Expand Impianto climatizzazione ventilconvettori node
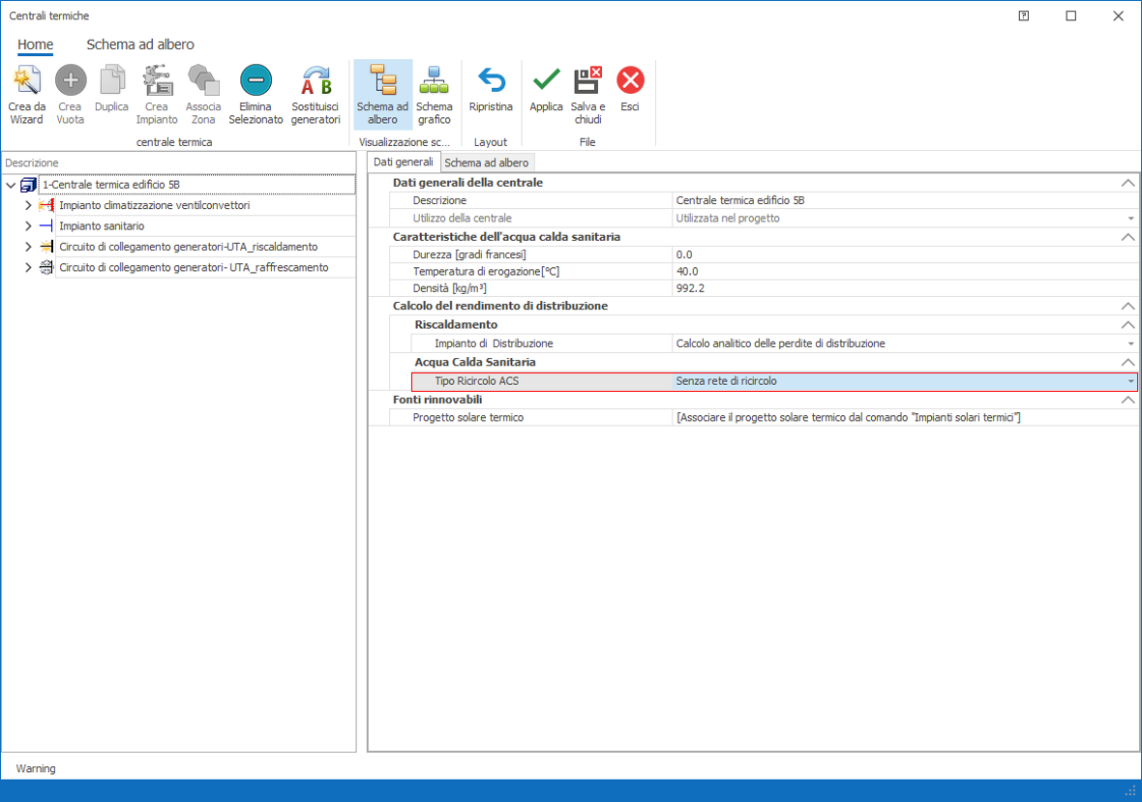The width and height of the screenshot is (1142, 802). click(28, 206)
